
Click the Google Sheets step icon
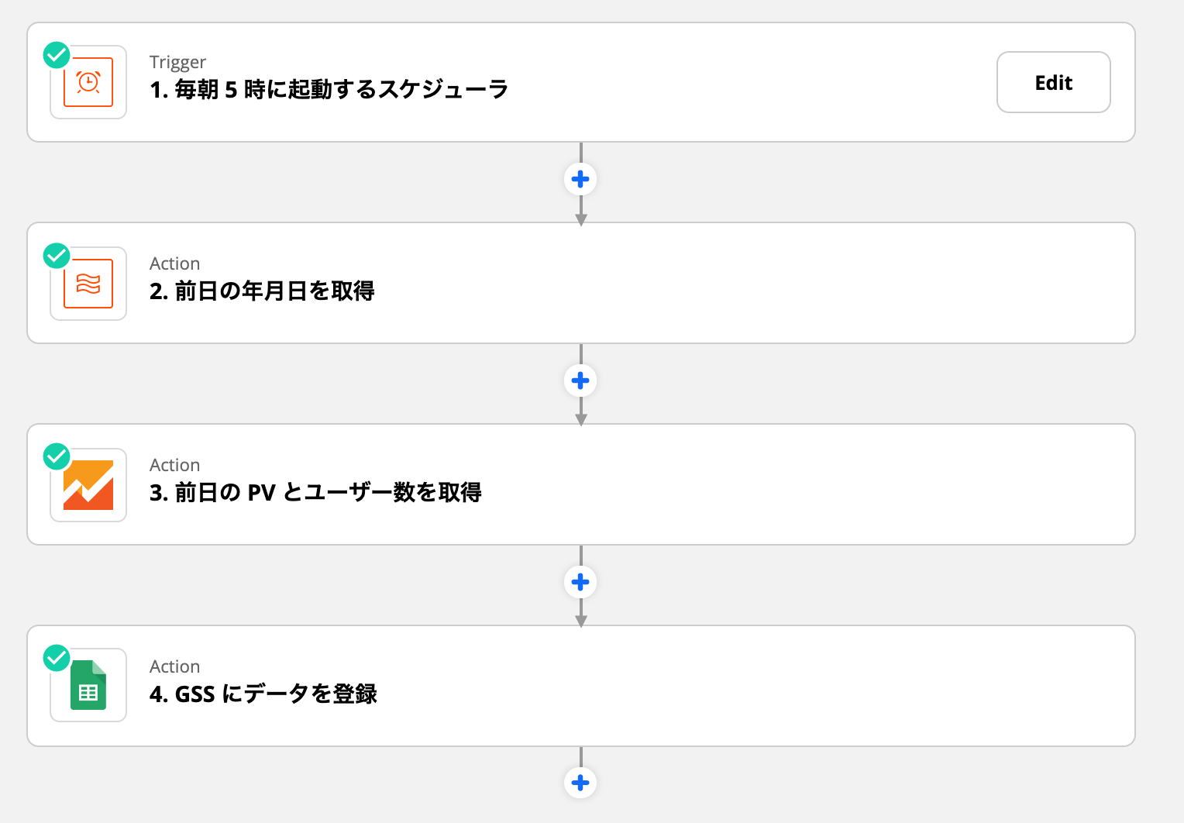click(88, 685)
